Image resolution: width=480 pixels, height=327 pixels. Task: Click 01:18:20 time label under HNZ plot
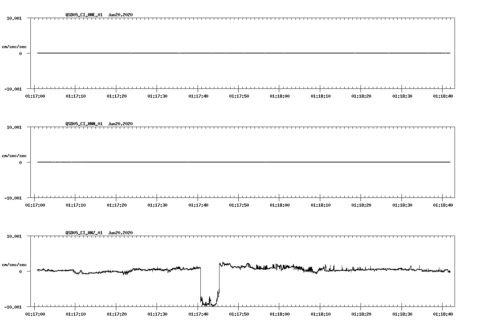pos(361,314)
